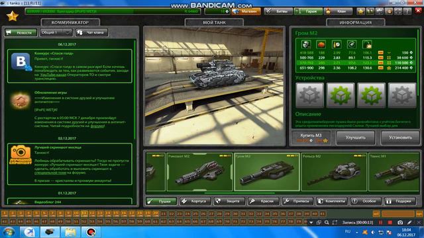Open the help question mark icon
Screen dimensions: 424x238
[x=407, y=11]
